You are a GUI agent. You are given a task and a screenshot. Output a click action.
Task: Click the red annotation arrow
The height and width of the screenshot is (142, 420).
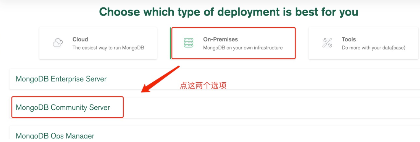click(160, 79)
